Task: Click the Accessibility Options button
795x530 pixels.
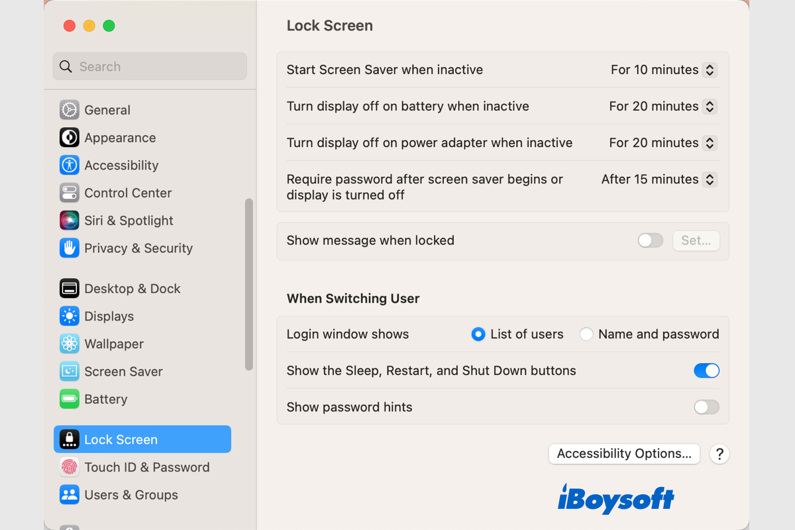Action: [x=624, y=454]
